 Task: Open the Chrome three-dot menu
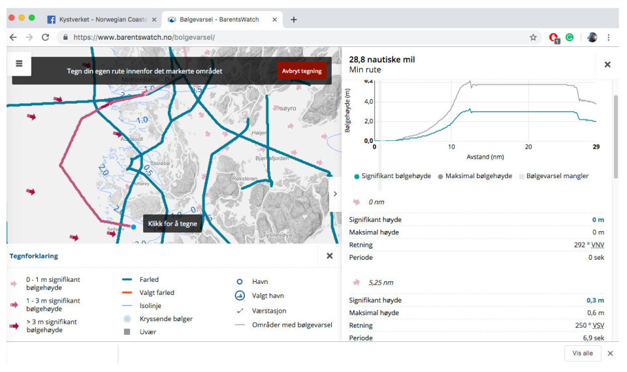tap(608, 37)
